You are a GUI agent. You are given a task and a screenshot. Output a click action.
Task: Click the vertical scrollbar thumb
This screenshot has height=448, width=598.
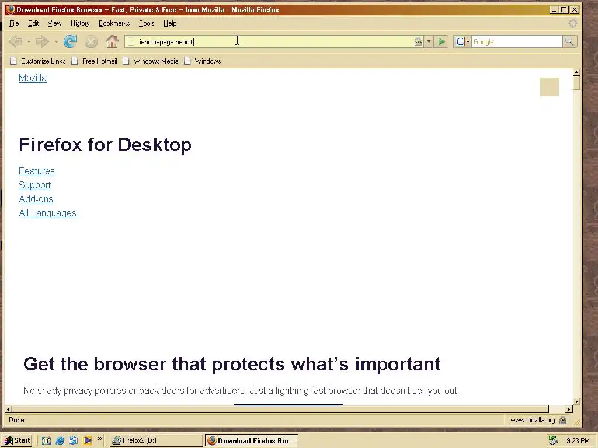(576, 83)
